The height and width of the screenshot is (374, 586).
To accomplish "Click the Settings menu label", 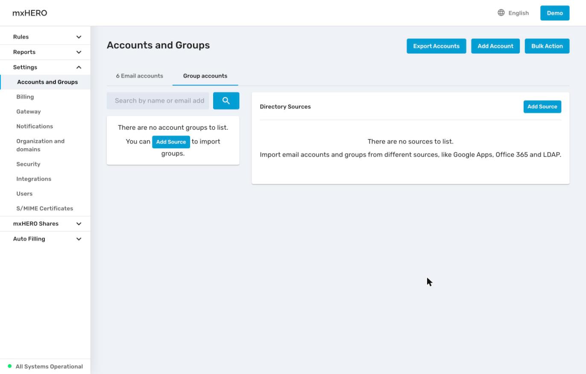I will (25, 67).
